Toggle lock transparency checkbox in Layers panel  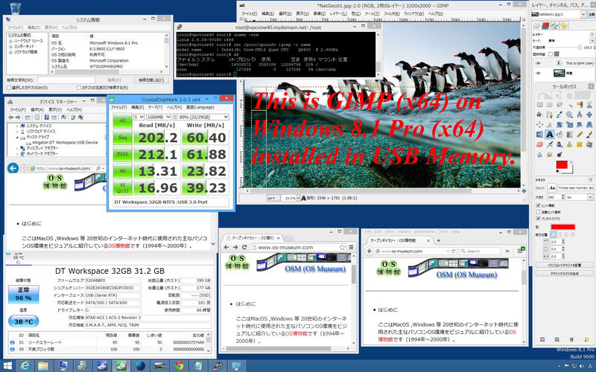pos(551,54)
